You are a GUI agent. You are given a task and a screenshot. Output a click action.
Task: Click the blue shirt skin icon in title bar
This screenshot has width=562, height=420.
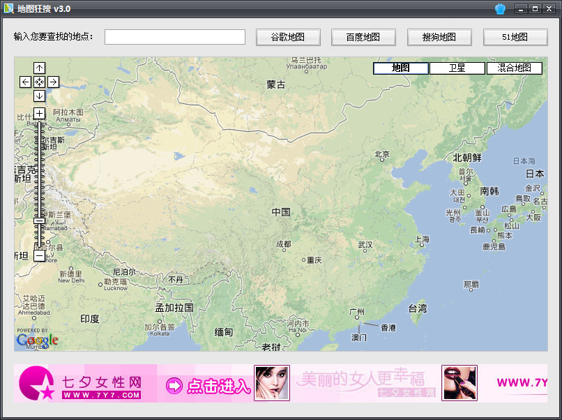point(500,8)
